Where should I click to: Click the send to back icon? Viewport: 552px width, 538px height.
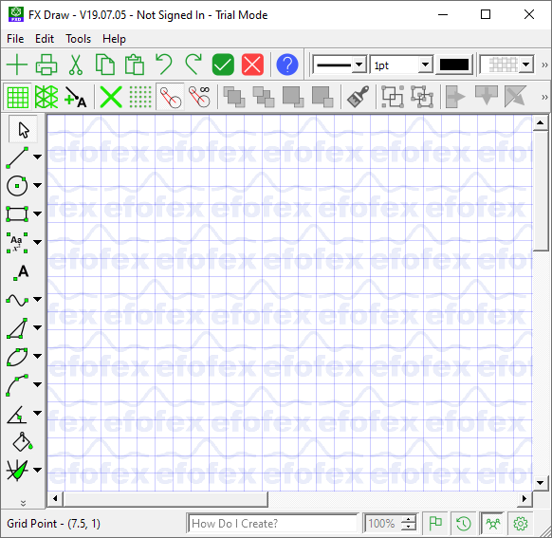(322, 97)
